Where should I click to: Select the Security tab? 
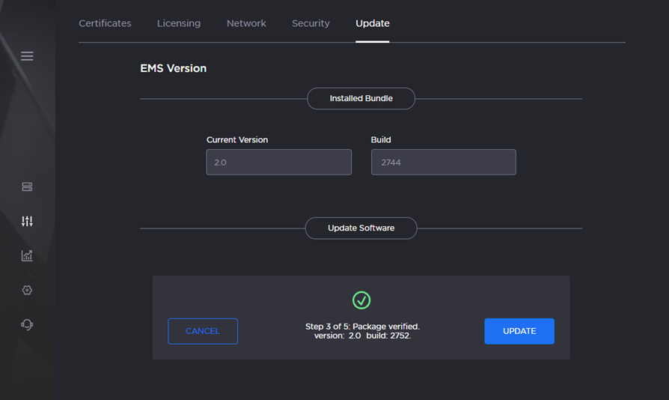311,23
